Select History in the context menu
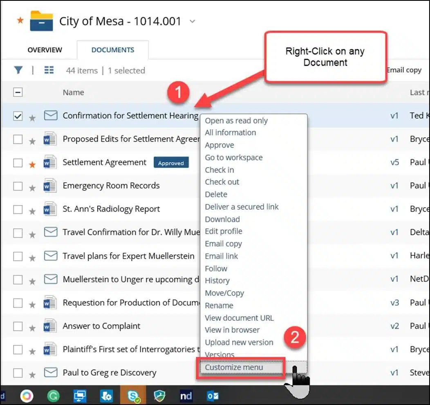Viewport: 430px width, 405px height. click(217, 281)
